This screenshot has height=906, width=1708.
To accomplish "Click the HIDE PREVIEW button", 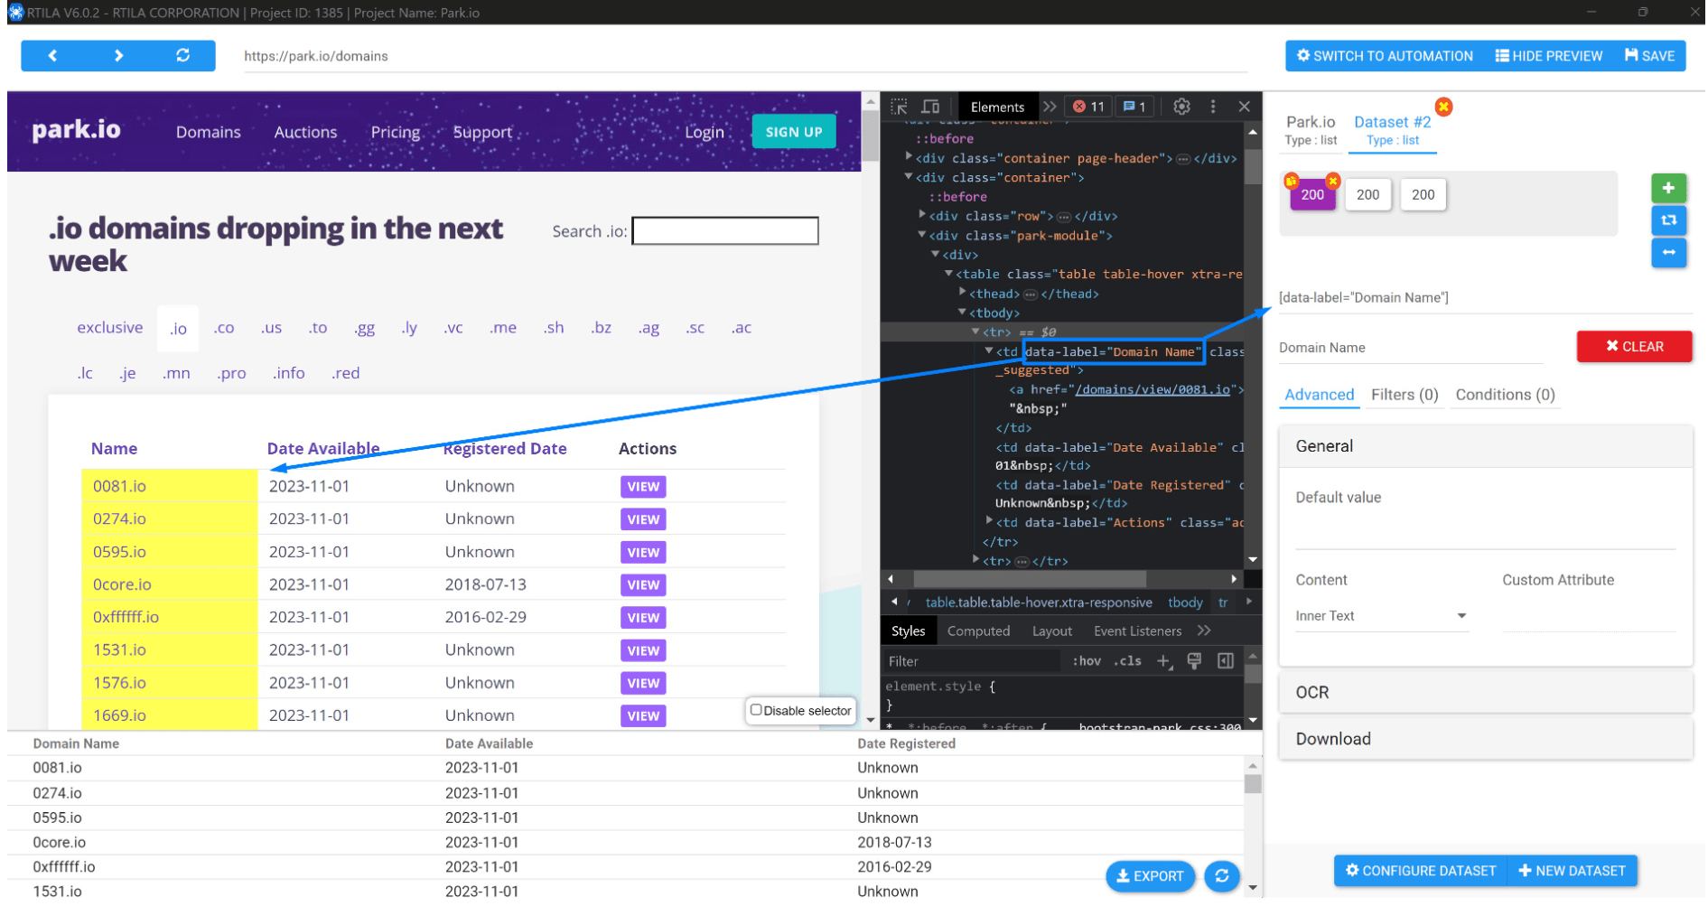I will (1548, 56).
